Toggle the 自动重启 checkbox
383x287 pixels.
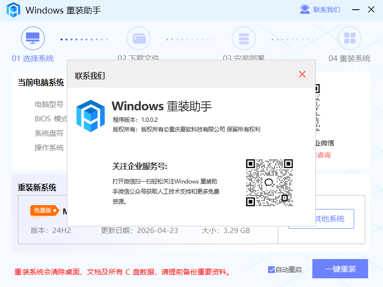[272, 270]
